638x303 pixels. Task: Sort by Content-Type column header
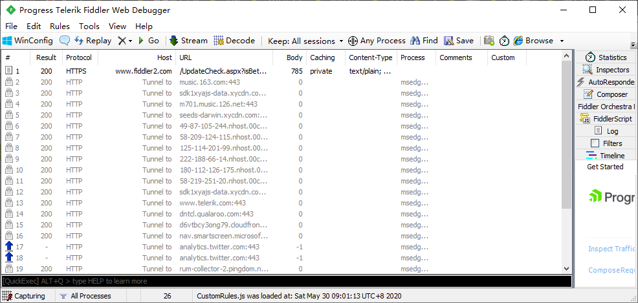[371, 57]
